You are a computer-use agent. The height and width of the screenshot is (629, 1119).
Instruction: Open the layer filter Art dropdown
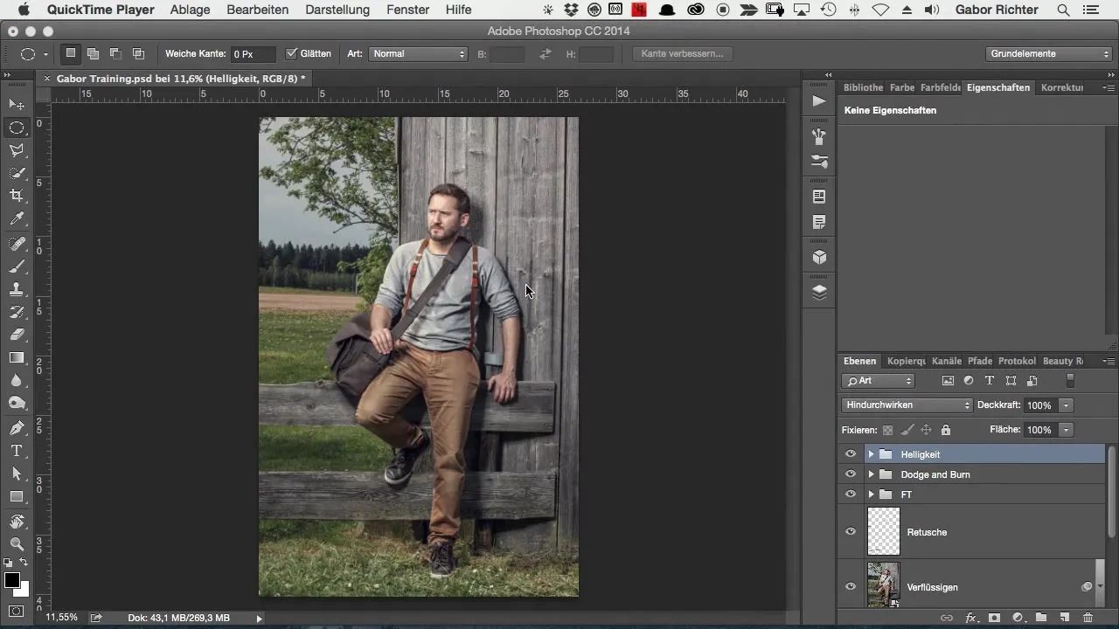[x=878, y=381]
